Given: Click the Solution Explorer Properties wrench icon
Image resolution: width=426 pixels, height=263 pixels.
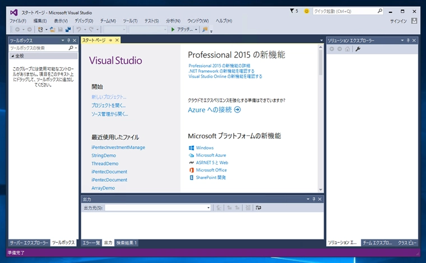Looking at the screenshot, I should point(358,49).
